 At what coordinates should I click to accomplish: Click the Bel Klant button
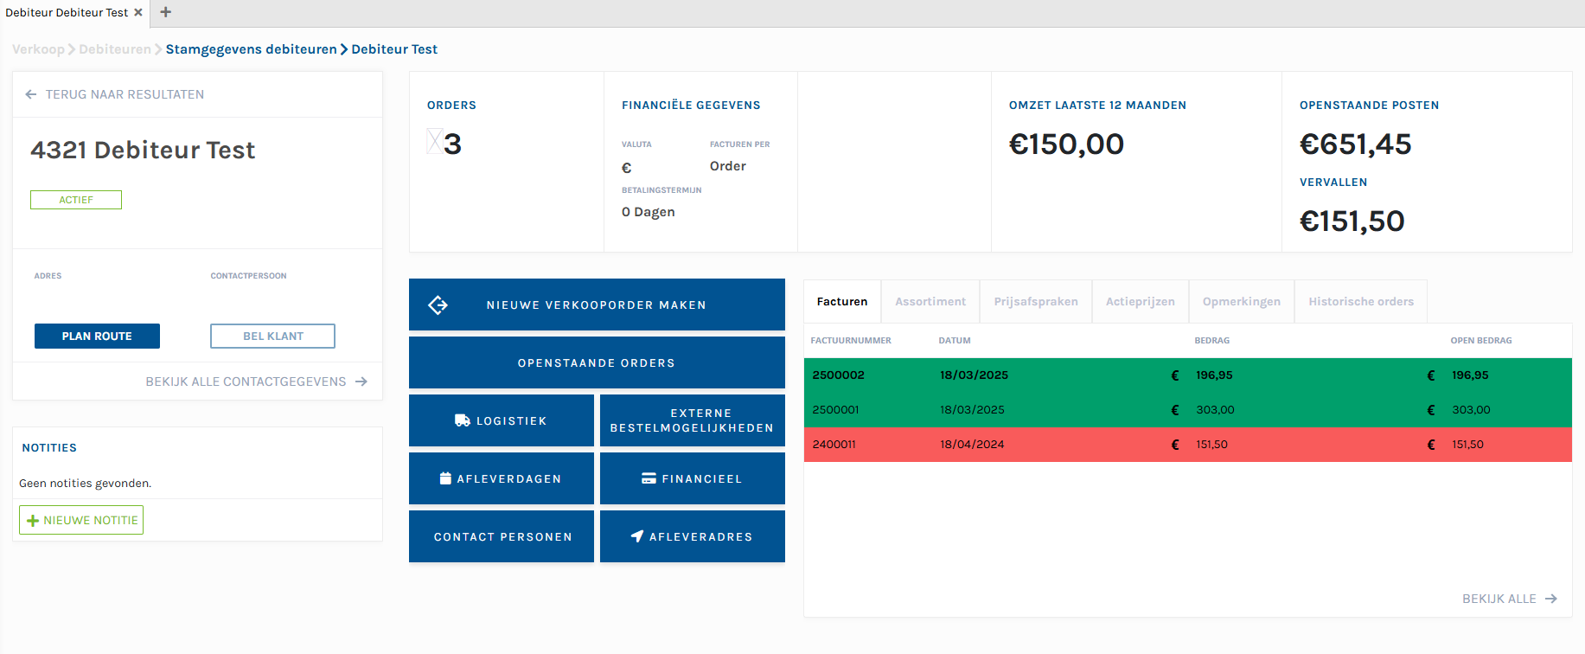click(272, 337)
